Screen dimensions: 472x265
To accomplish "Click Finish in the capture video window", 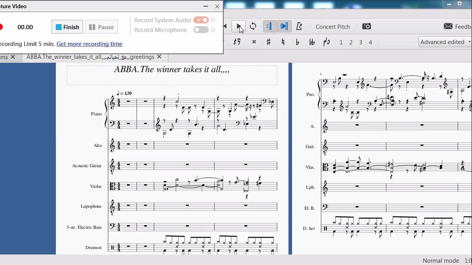I will click(x=67, y=27).
